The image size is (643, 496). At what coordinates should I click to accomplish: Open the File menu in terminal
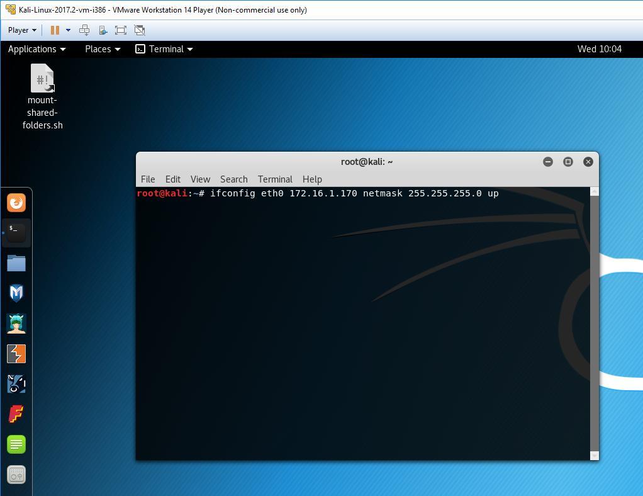[x=148, y=179]
